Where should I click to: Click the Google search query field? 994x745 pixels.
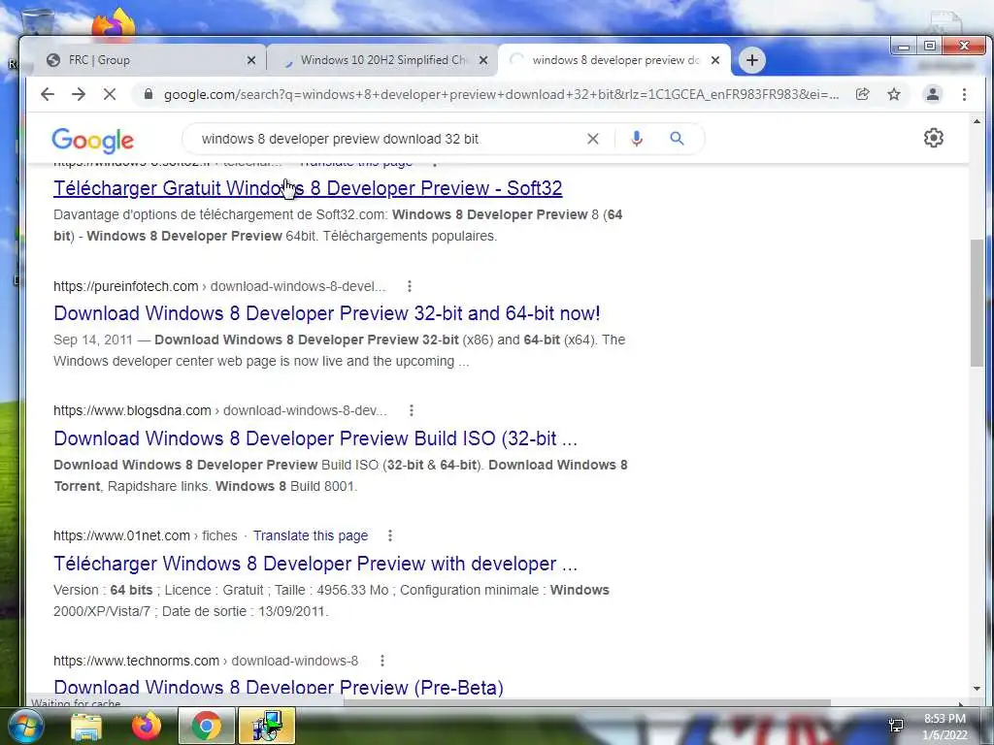340,139
